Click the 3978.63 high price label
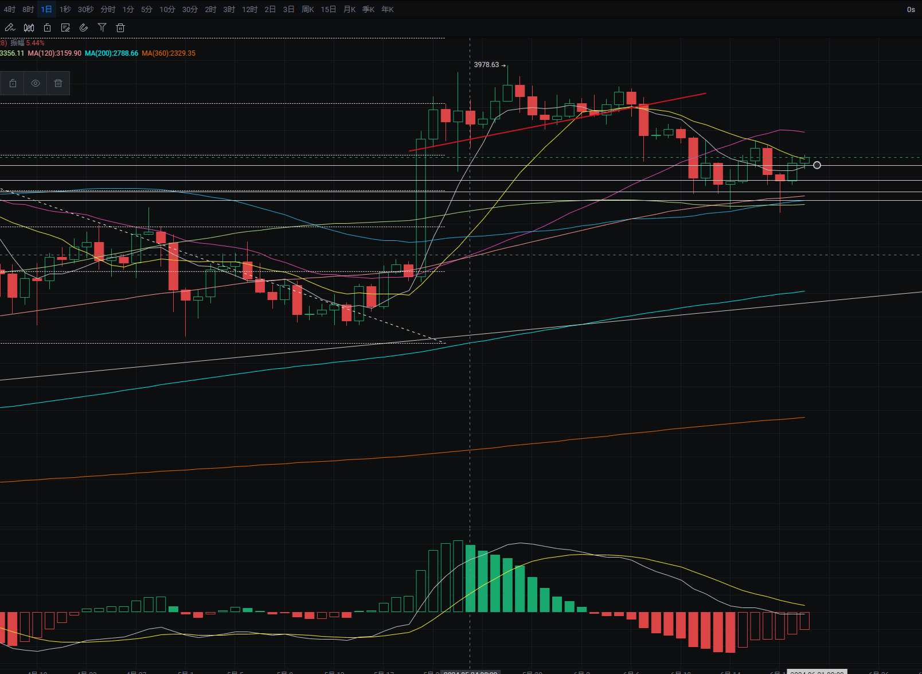This screenshot has height=674, width=922. point(486,65)
